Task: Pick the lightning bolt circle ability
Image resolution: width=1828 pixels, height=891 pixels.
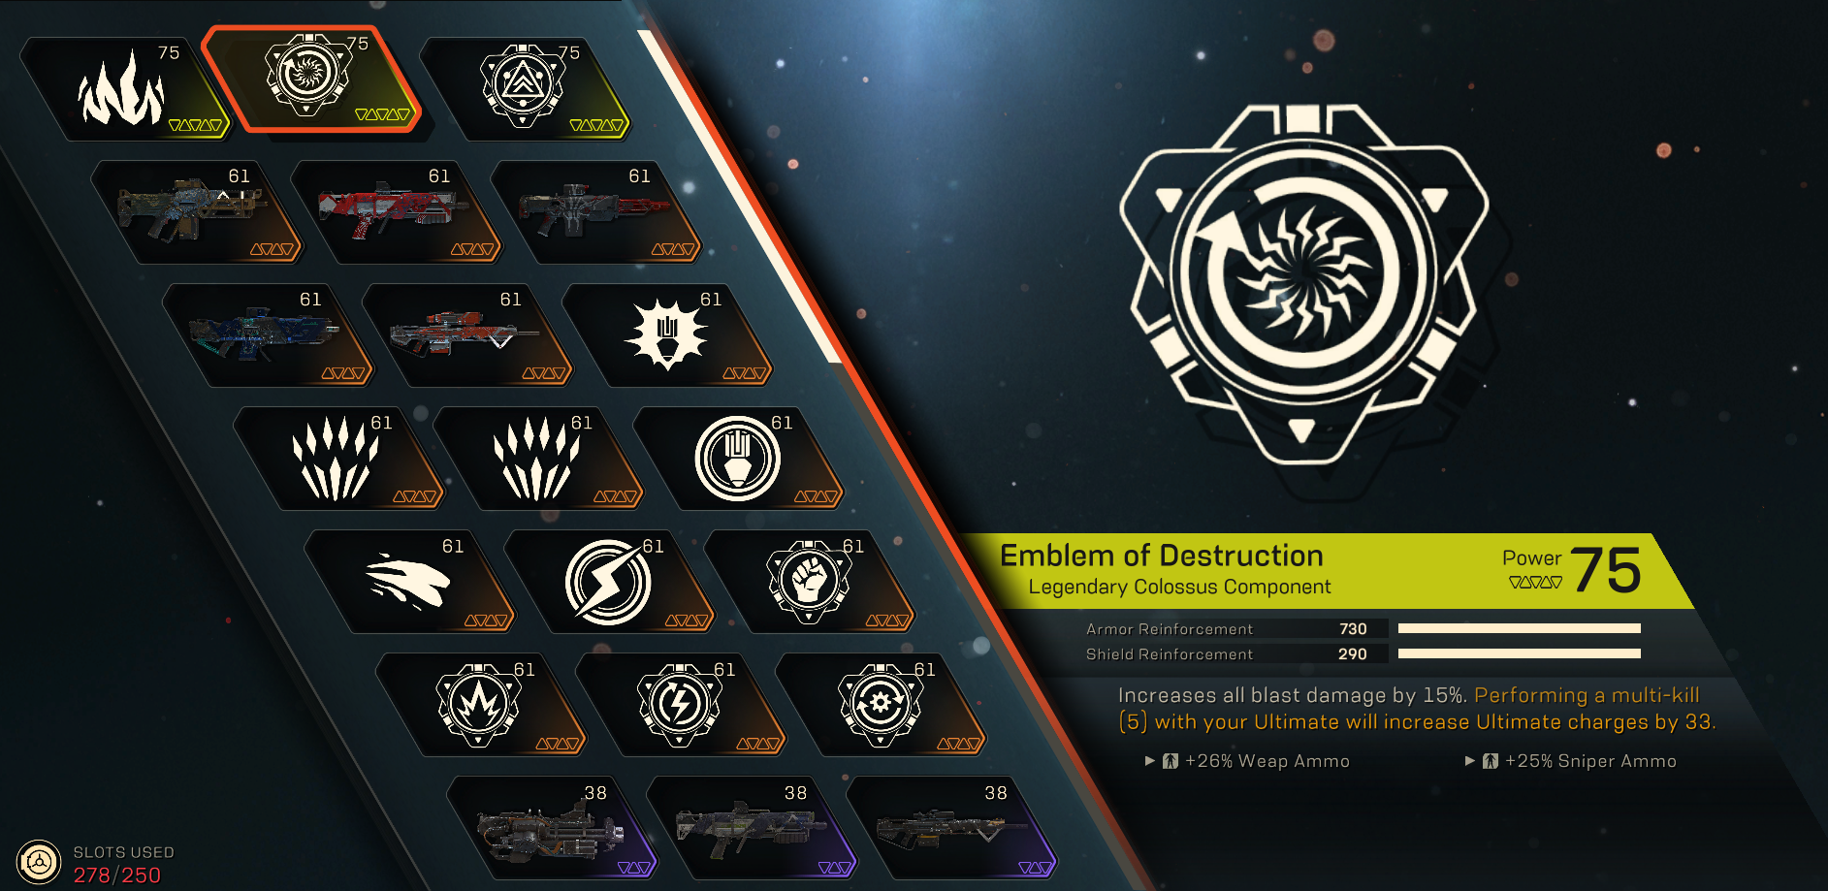Action: [x=609, y=582]
